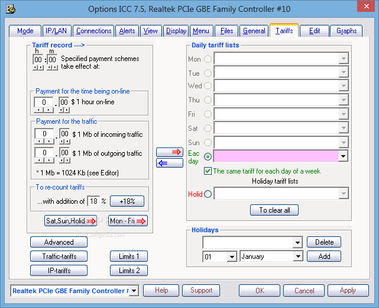Click the app icon in title bar
Viewport: 379px width, 308px height.
(11, 9)
